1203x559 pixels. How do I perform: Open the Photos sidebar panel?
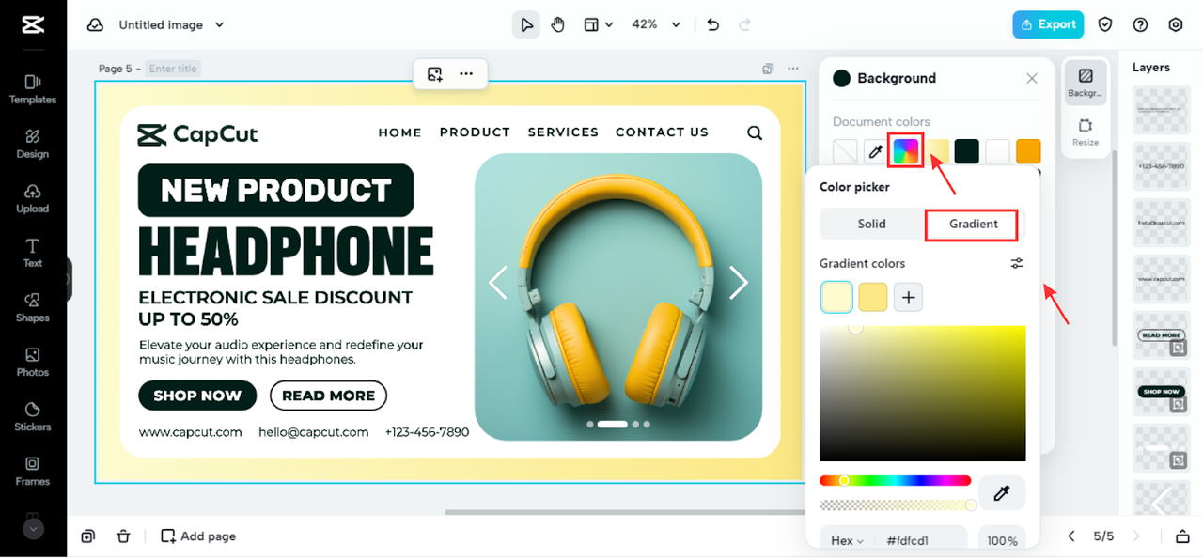click(33, 362)
